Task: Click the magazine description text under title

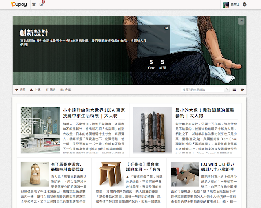Action: (x=83, y=42)
